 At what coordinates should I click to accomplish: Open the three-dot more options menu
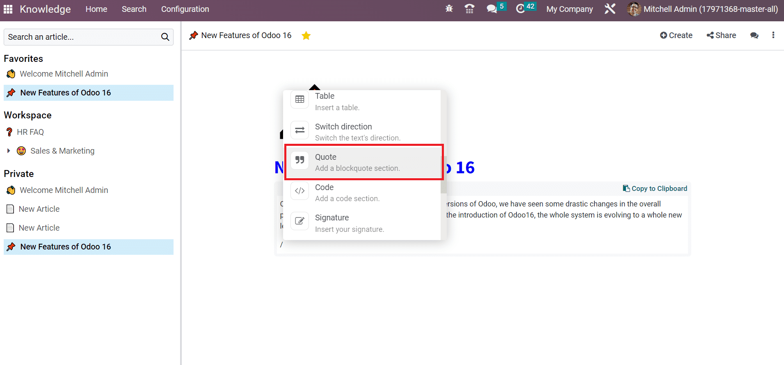(x=773, y=35)
